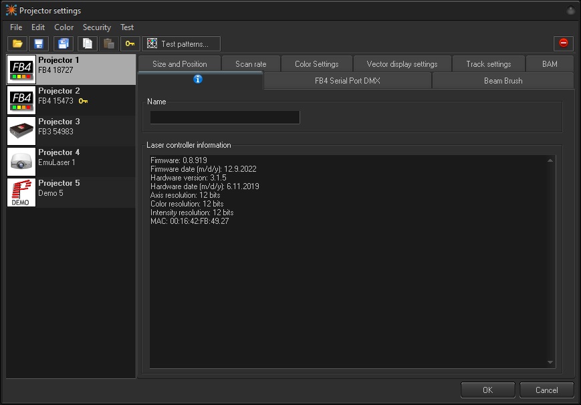Screen dimensions: 581x405
Task: Switch to the Scan rate tab
Action: point(251,64)
